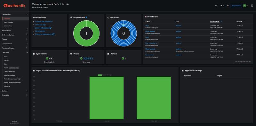This screenshot has width=256, height=126.
Task: Click the blue Sync status donut chart
Action: click(x=124, y=33)
